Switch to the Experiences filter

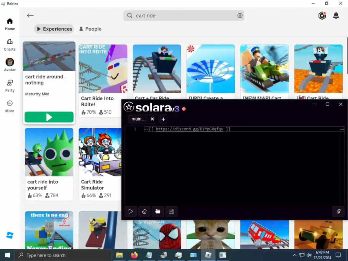coord(54,29)
